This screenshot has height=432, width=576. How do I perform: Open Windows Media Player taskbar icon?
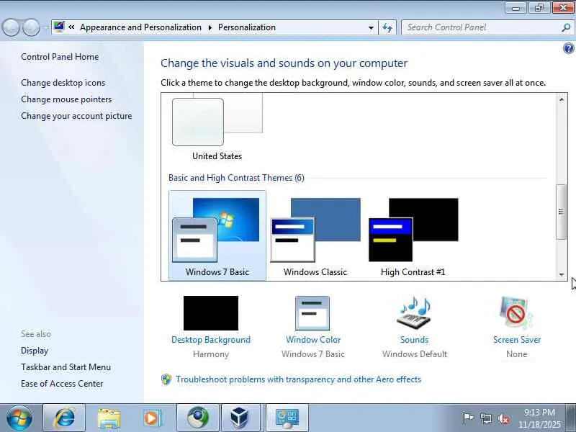152,418
